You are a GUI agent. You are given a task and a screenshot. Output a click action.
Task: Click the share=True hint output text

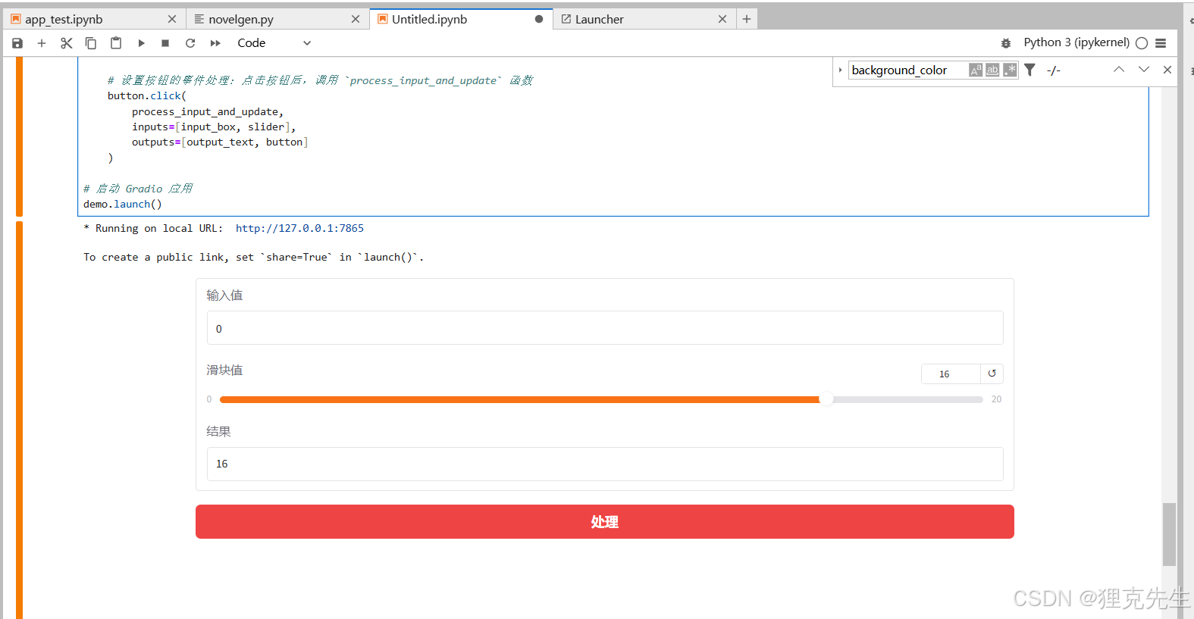(x=254, y=258)
